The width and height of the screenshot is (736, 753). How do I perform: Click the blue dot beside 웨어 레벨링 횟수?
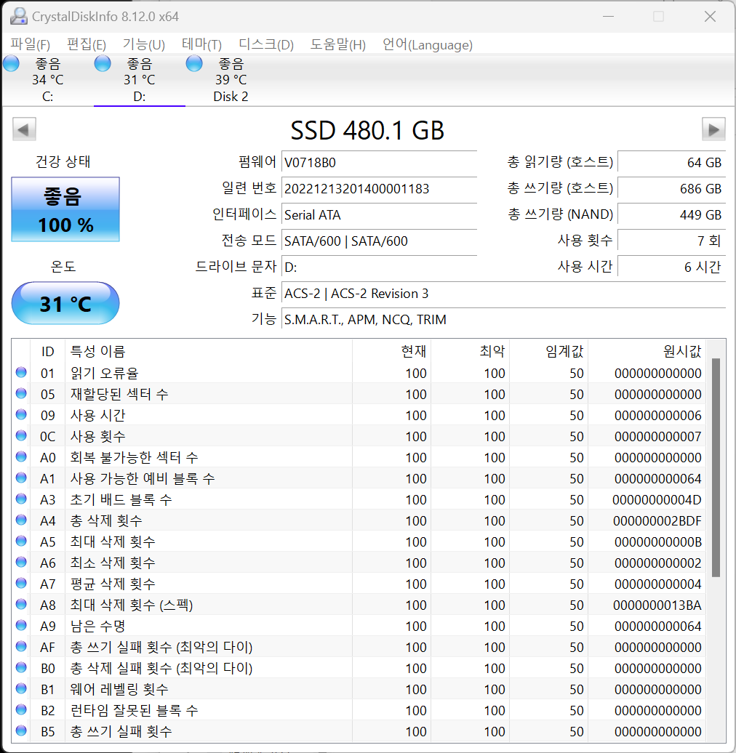[x=21, y=689]
